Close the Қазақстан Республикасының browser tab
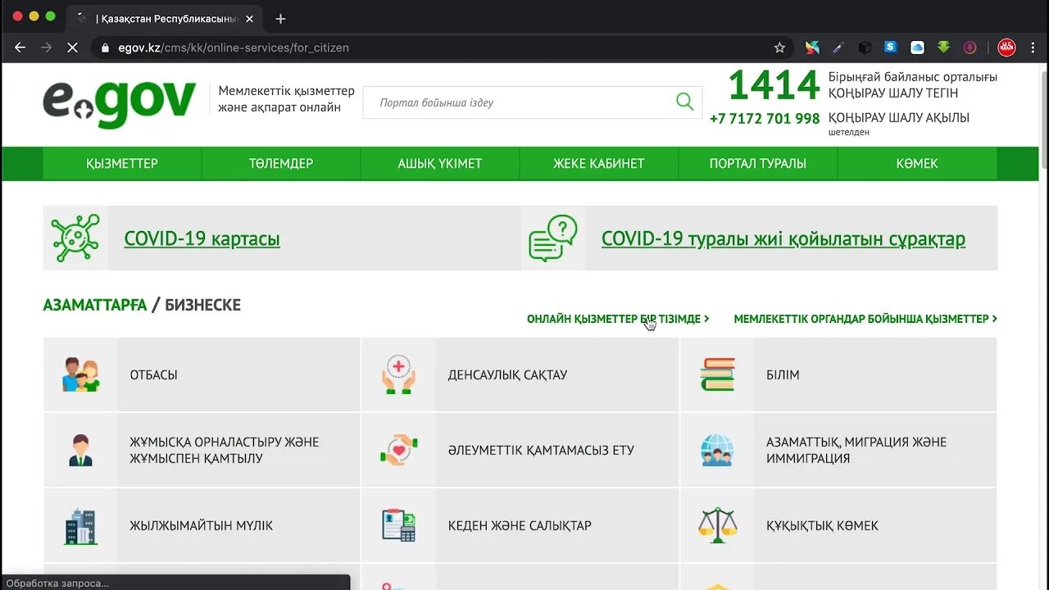The image size is (1049, 590). 250,19
